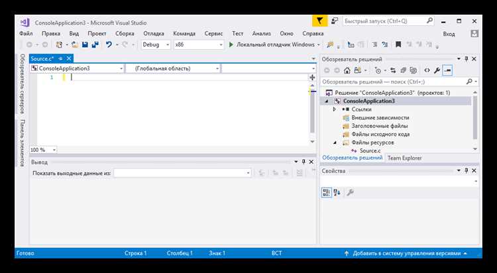Screen dimensions: 497x273
Task: Toggle Preview Selected Items icon in Solution Explorer
Action: click(447, 70)
